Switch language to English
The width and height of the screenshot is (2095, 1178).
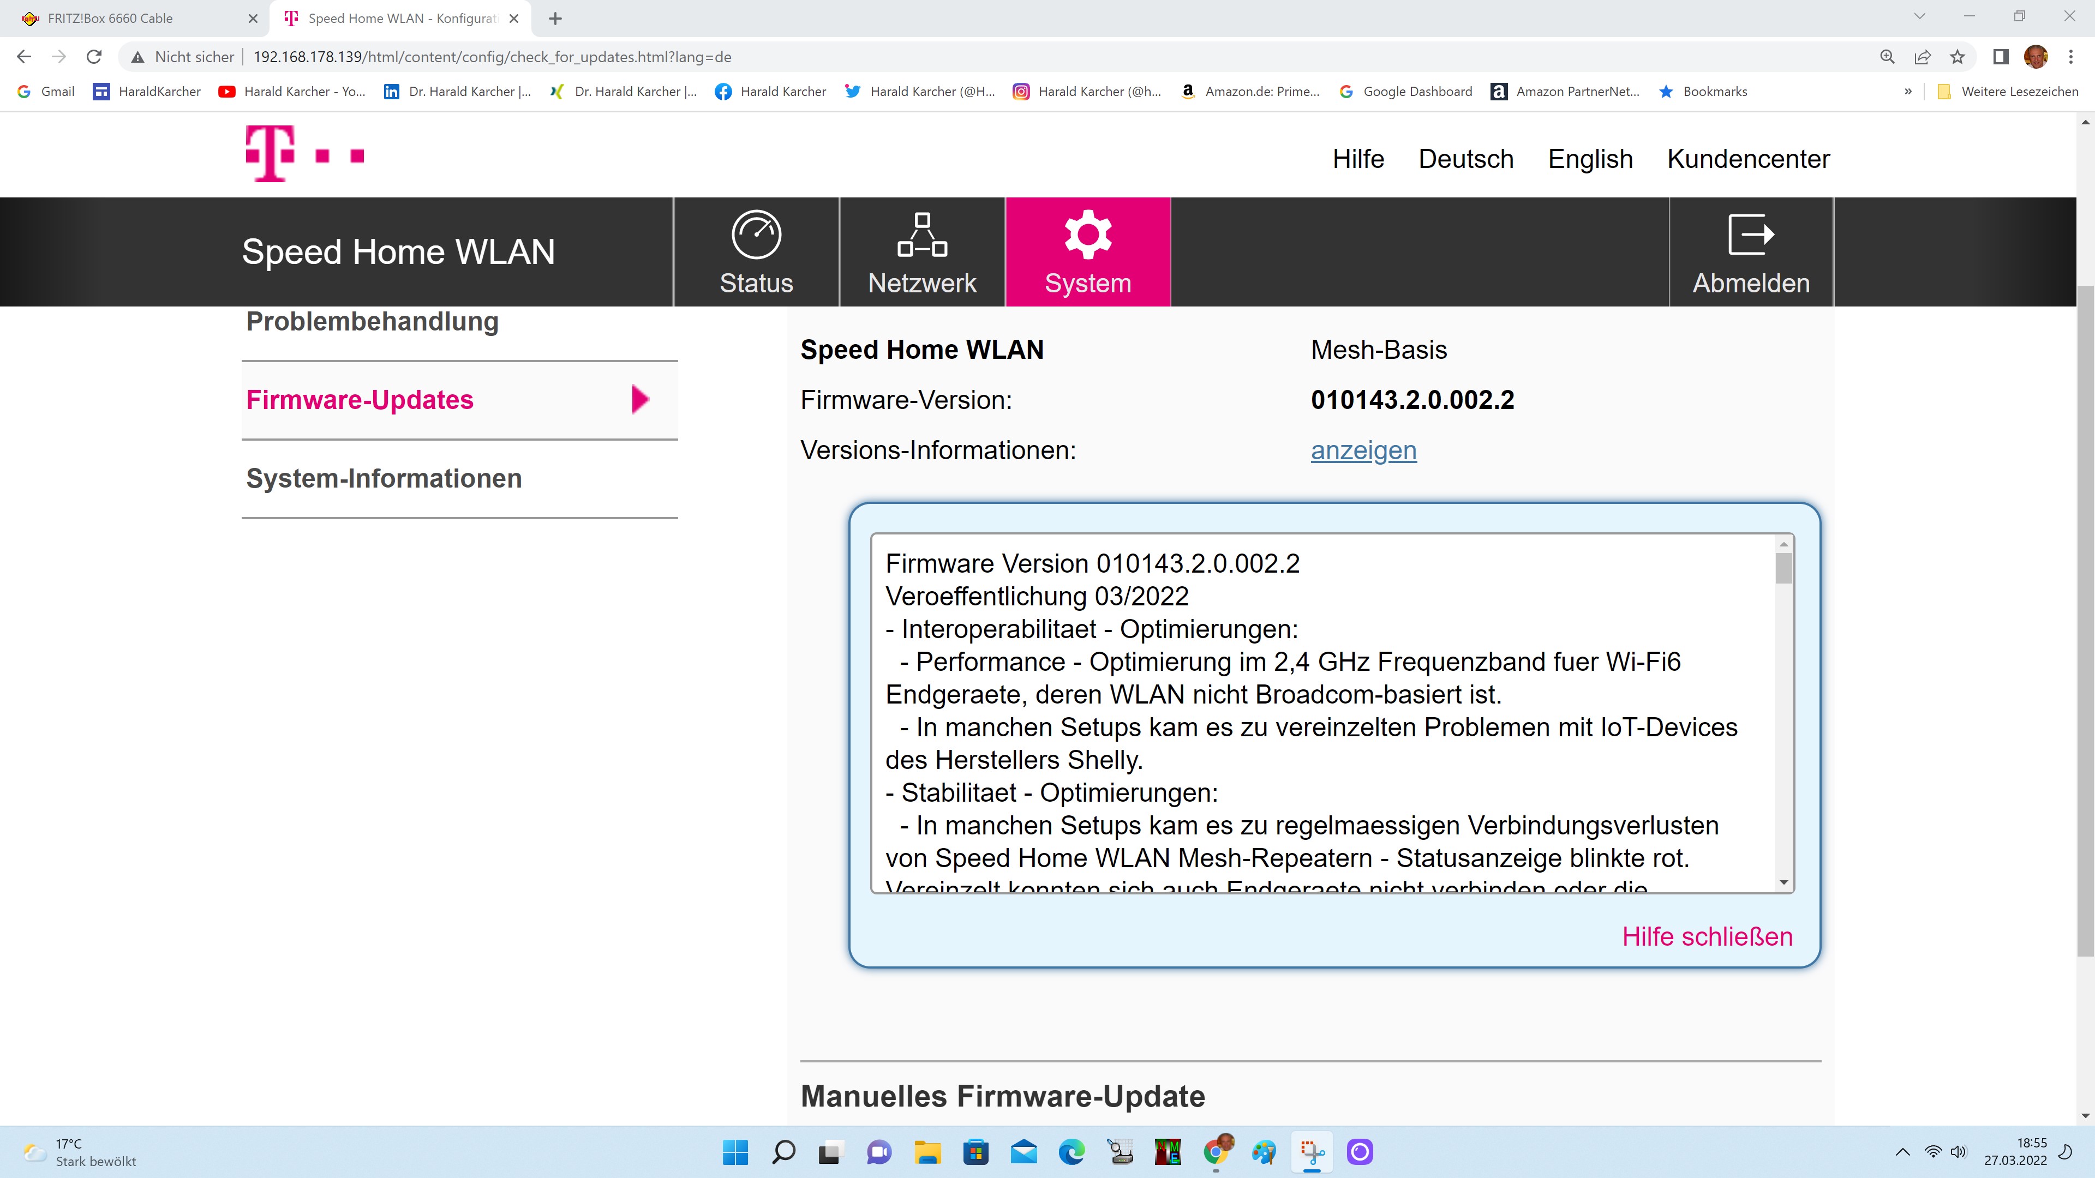pyautogui.click(x=1590, y=159)
